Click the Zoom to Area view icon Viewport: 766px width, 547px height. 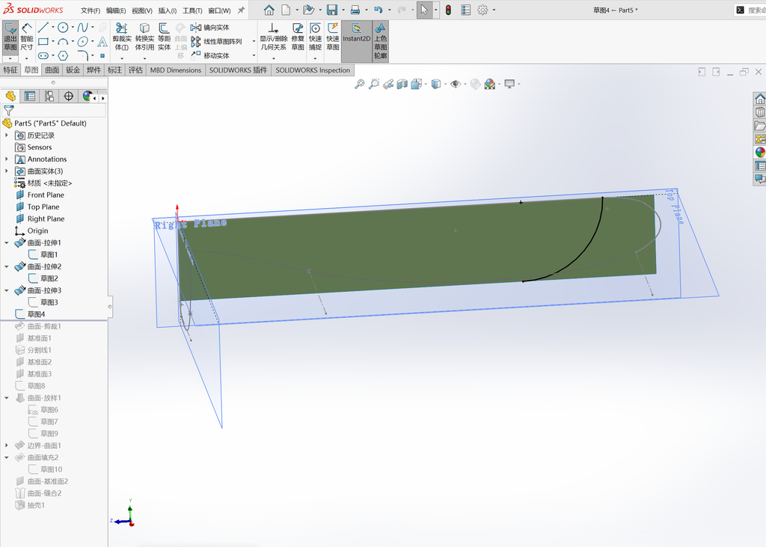(374, 84)
